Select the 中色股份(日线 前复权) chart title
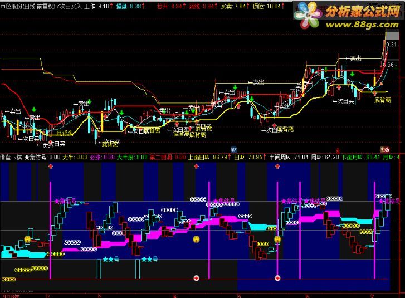This screenshot has width=405, height=298. click(28, 6)
